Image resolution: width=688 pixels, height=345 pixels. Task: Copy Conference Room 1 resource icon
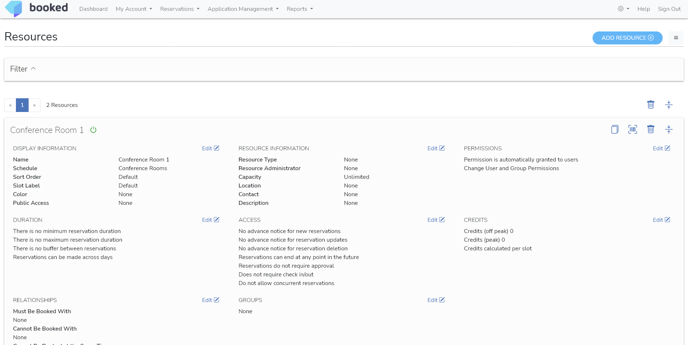(615, 129)
